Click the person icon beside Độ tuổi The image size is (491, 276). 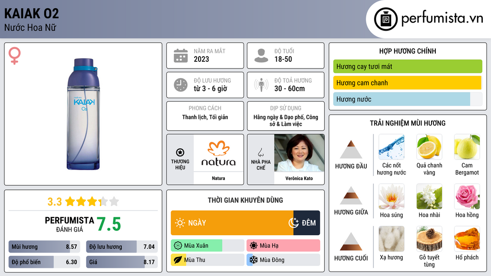click(x=261, y=56)
